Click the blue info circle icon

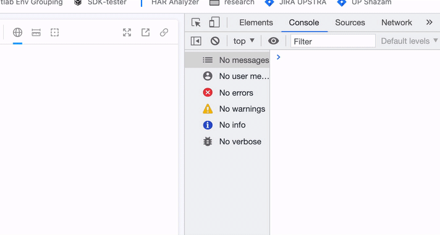(208, 125)
